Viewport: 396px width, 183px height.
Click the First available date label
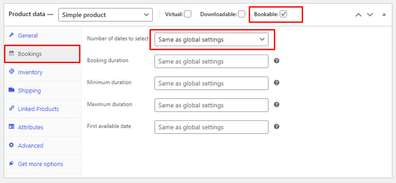click(x=109, y=126)
